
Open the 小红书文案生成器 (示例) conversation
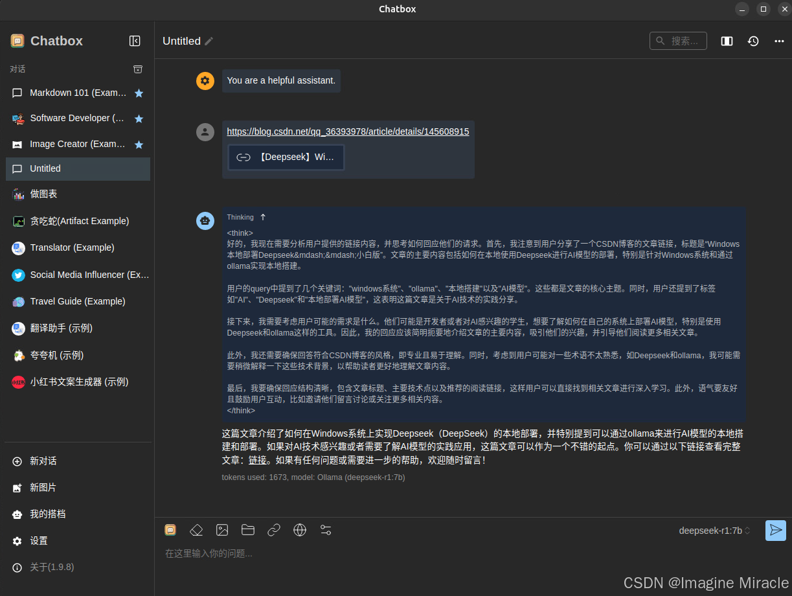click(78, 382)
